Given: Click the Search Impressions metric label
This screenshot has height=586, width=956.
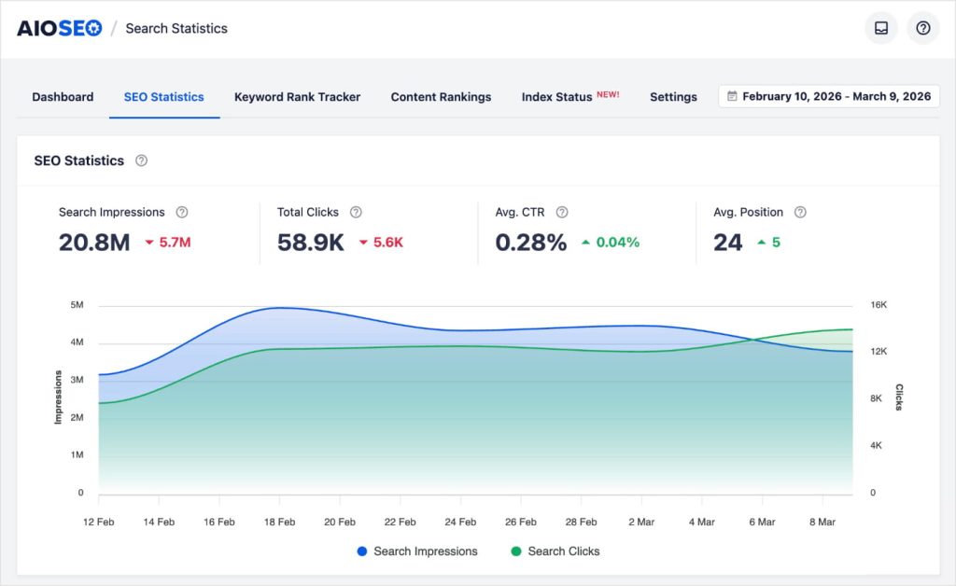Looking at the screenshot, I should click(x=112, y=212).
